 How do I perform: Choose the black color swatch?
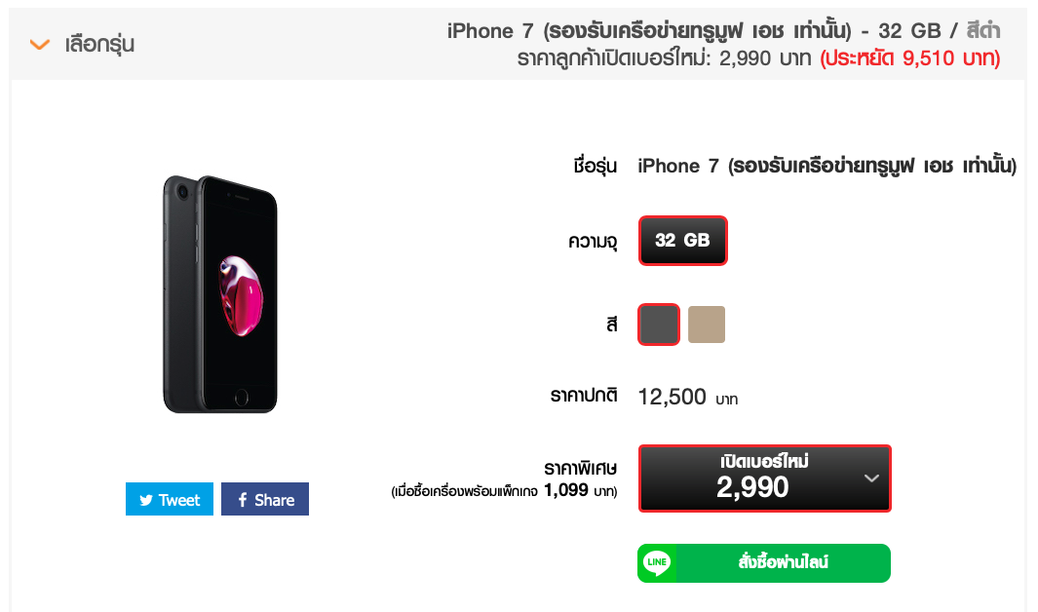point(659,325)
